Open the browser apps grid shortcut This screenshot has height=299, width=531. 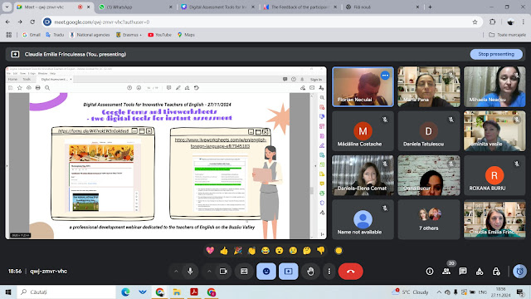[9, 35]
